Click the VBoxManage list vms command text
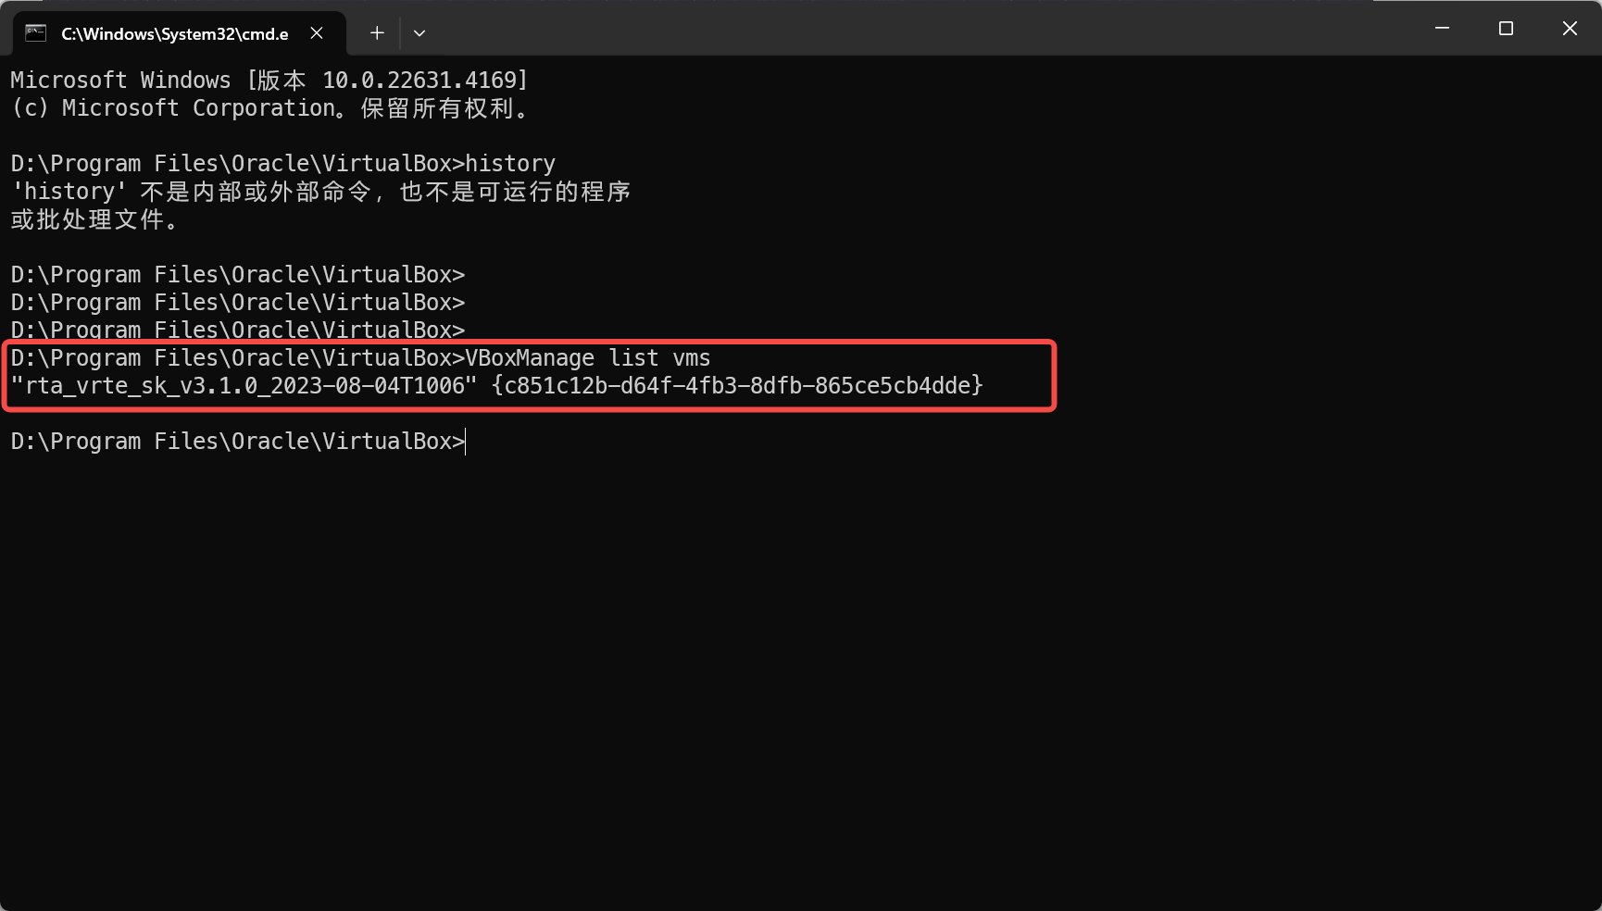 click(587, 358)
